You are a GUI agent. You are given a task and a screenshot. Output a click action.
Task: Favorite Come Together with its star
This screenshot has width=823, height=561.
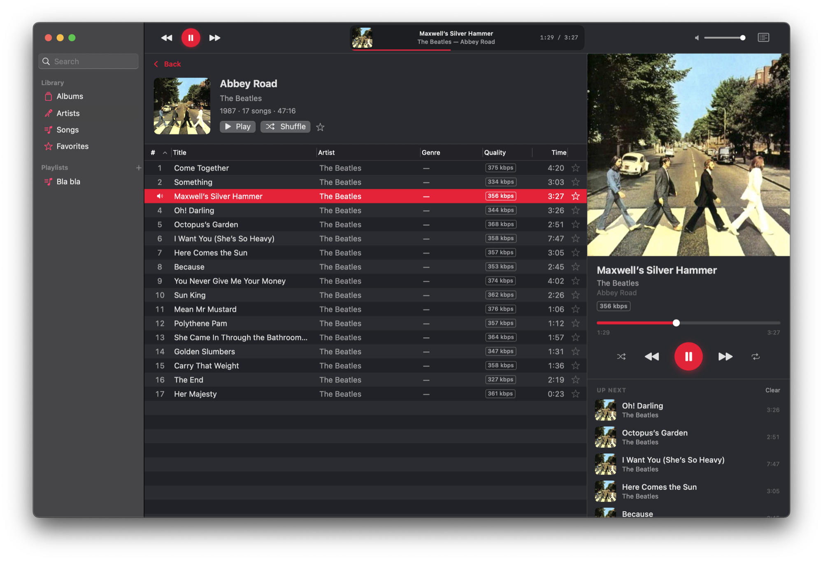point(576,168)
